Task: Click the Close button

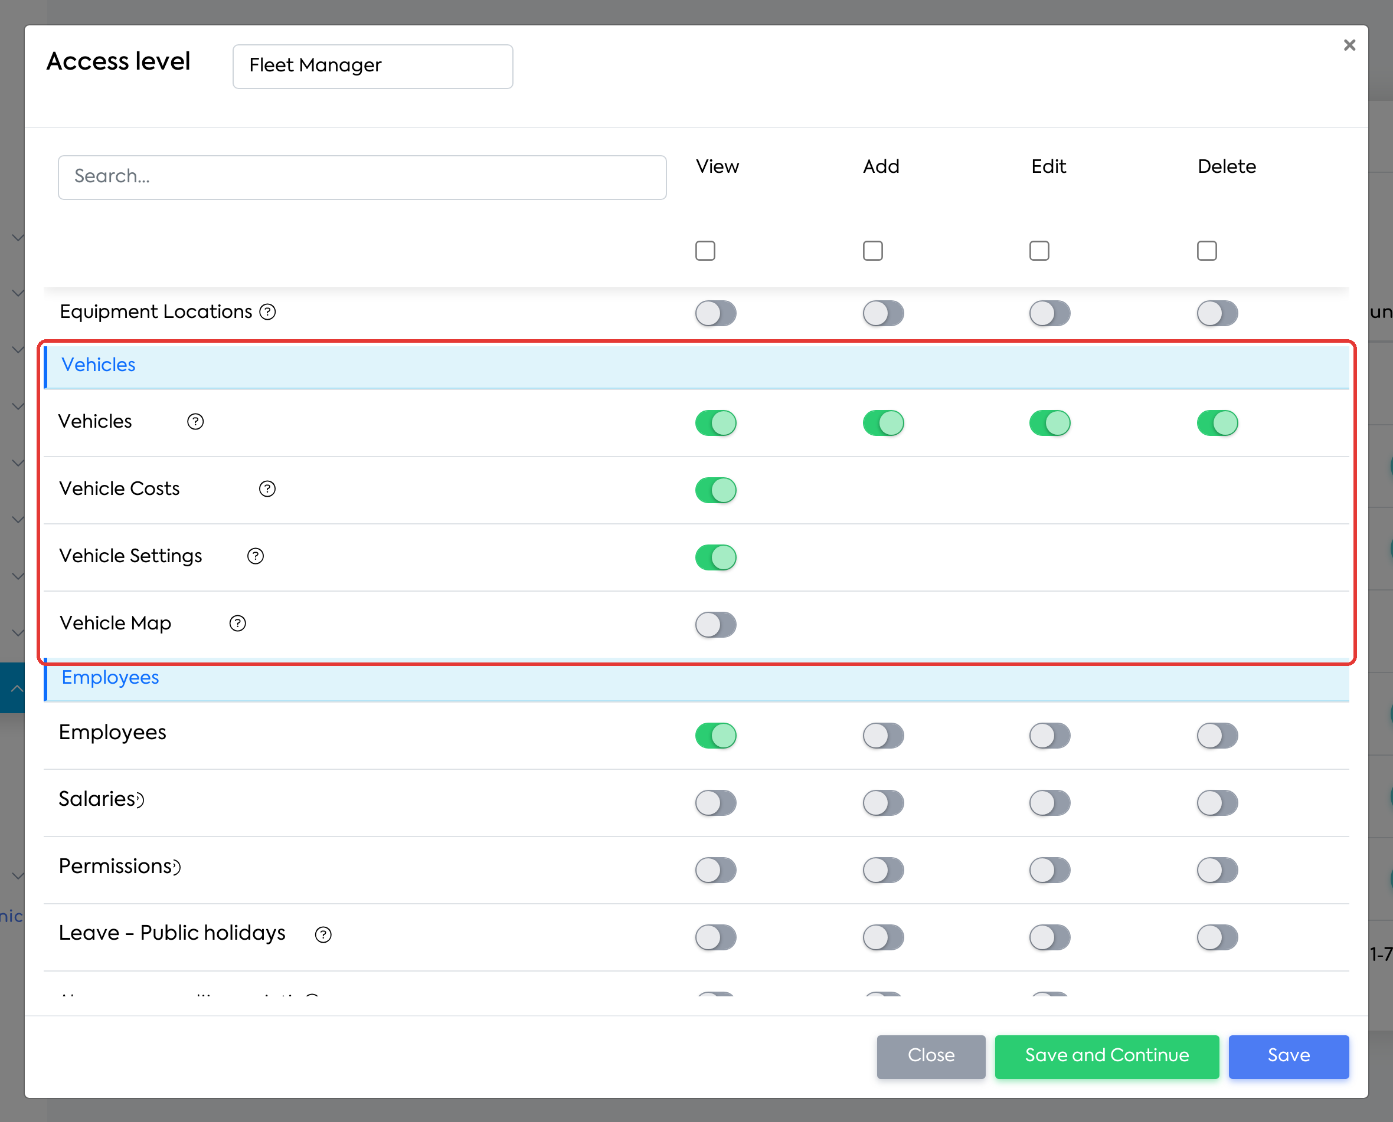Action: [x=931, y=1056]
